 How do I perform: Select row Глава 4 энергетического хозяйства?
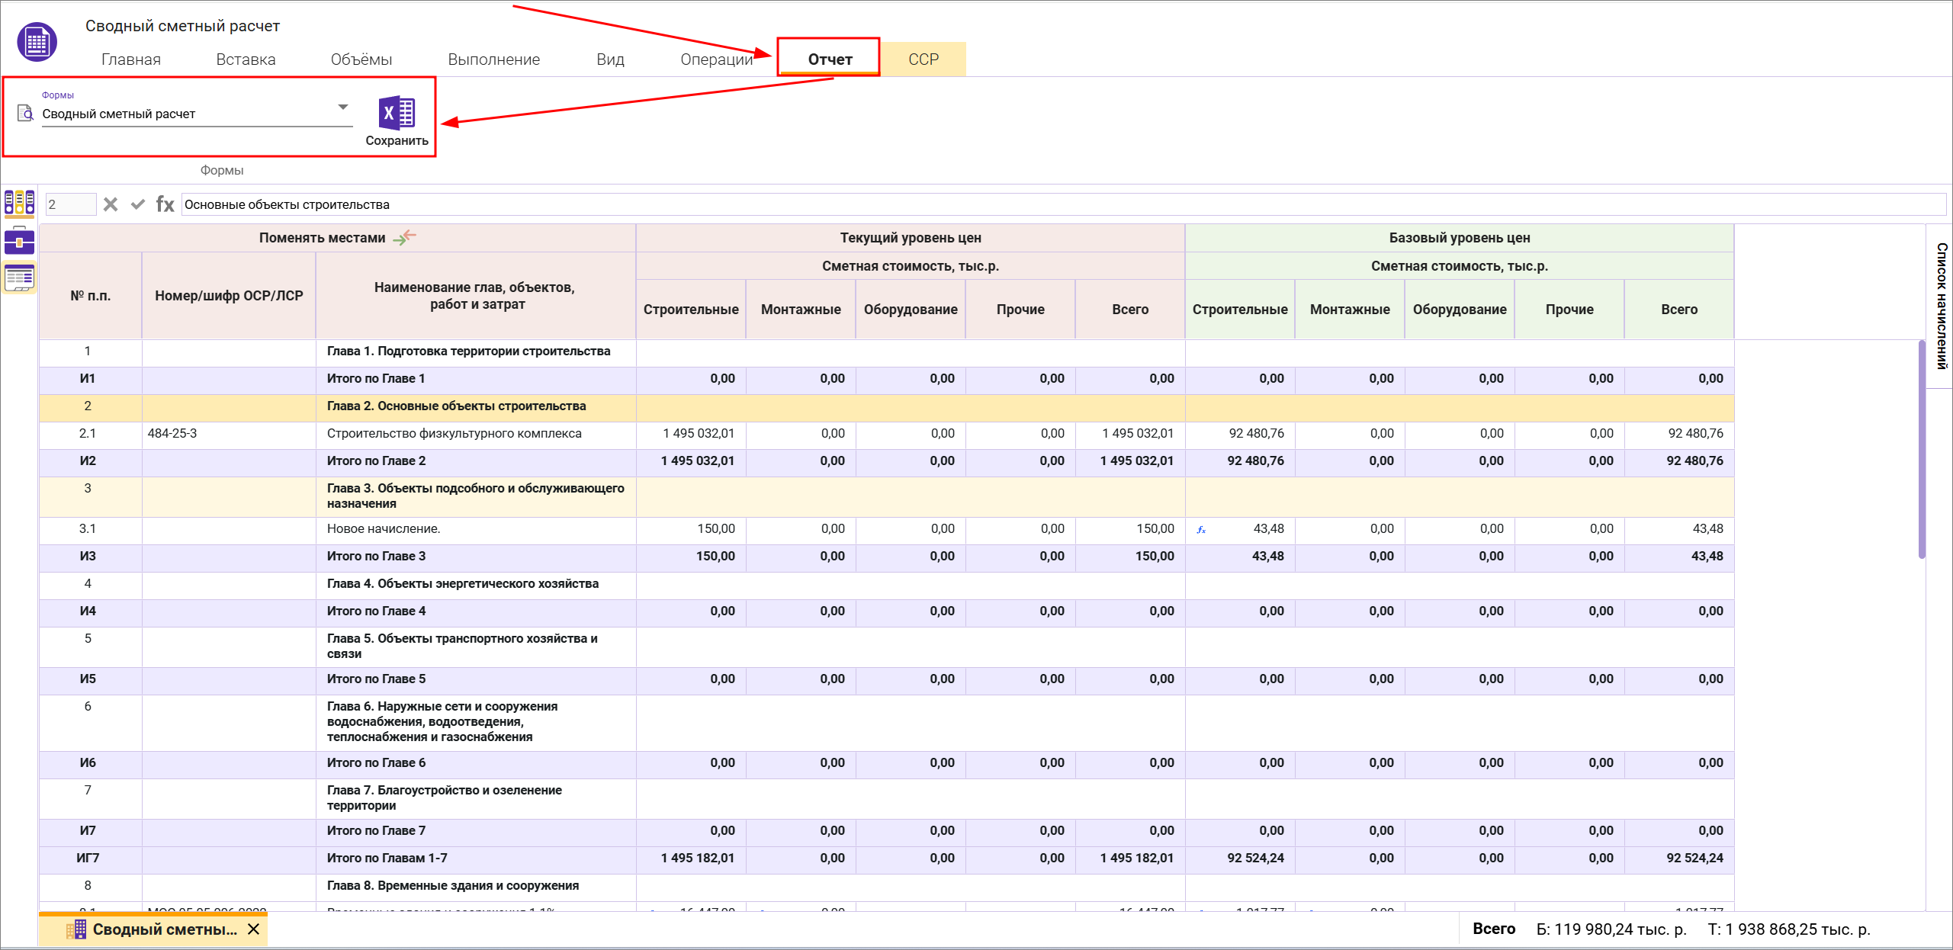tap(462, 584)
